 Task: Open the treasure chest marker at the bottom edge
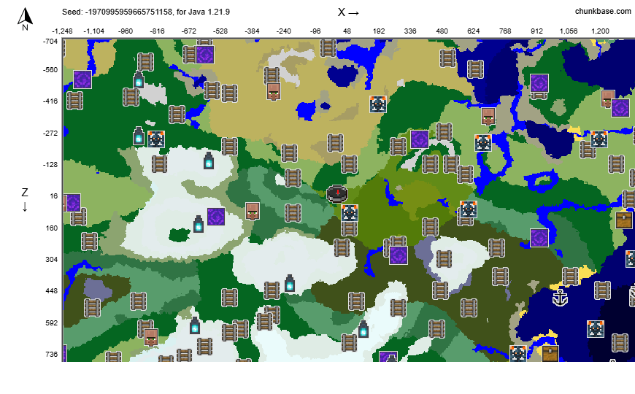[550, 354]
